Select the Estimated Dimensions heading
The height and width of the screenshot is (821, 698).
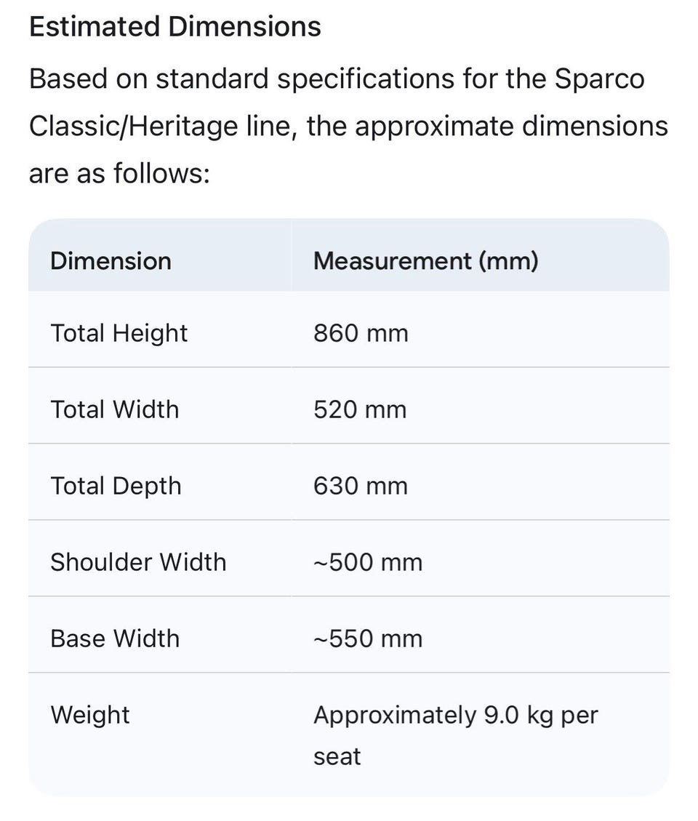[175, 26]
